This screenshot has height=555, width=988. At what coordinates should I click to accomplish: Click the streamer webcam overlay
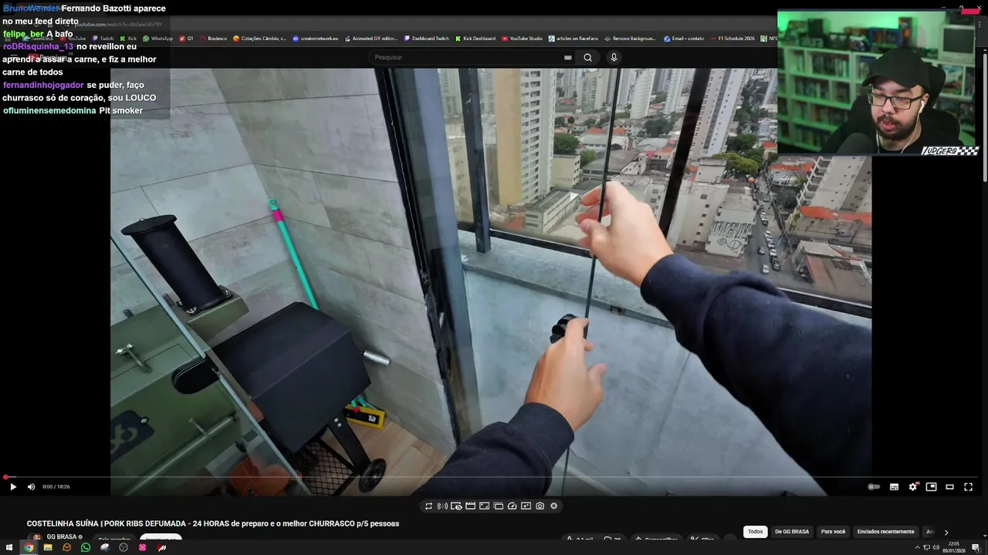coord(878,83)
